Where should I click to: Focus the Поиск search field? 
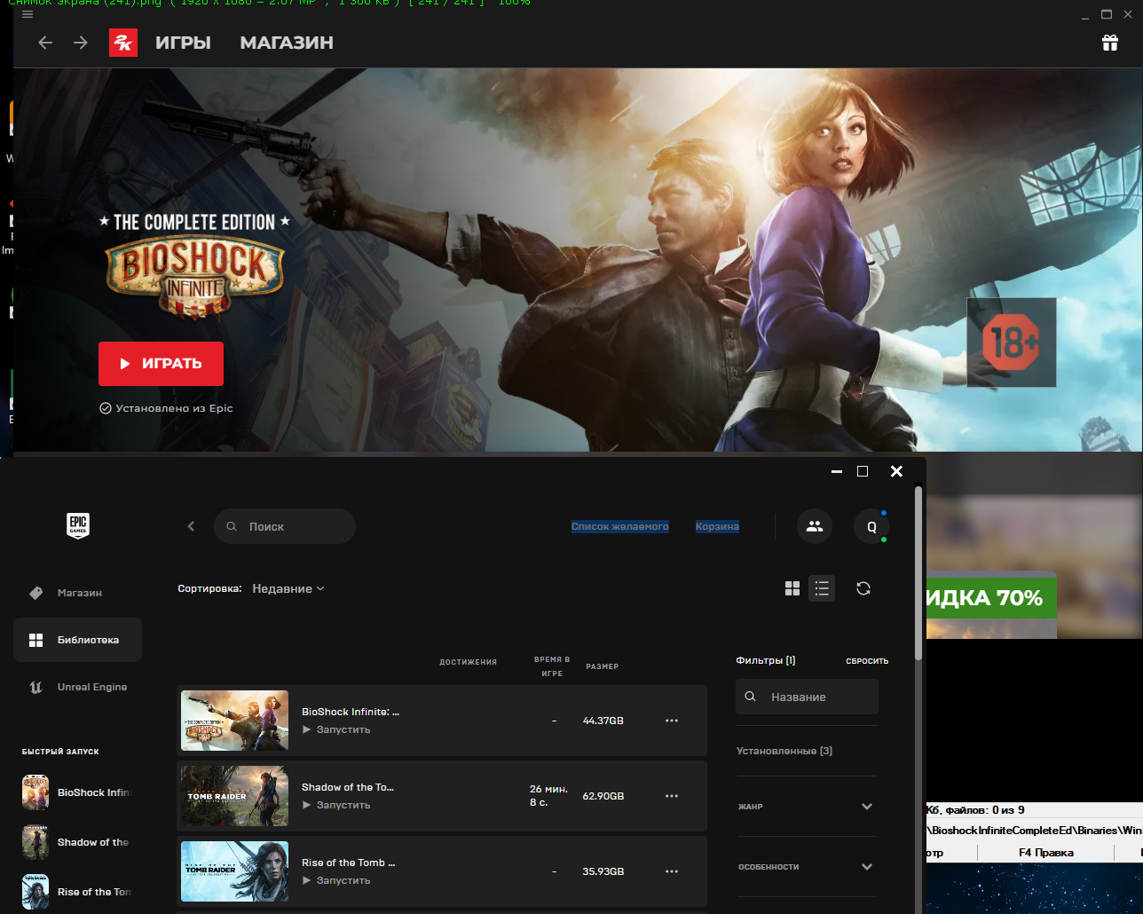[285, 526]
